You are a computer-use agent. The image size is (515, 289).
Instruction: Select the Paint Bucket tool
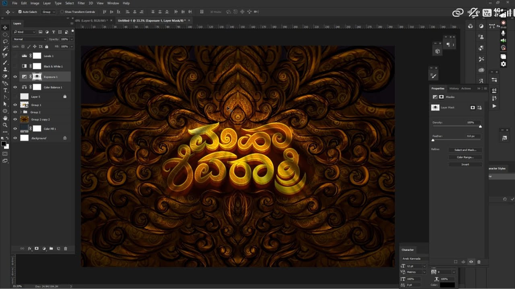pos(5,83)
